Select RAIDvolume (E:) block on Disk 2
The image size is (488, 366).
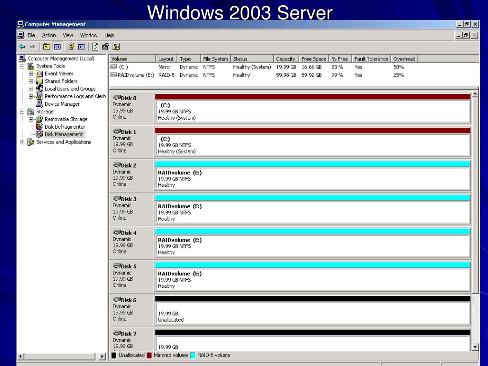[x=313, y=175]
